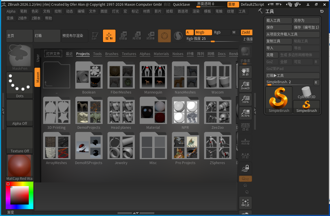
Task: Toggle the Mrgb paint mode
Action: (x=203, y=32)
